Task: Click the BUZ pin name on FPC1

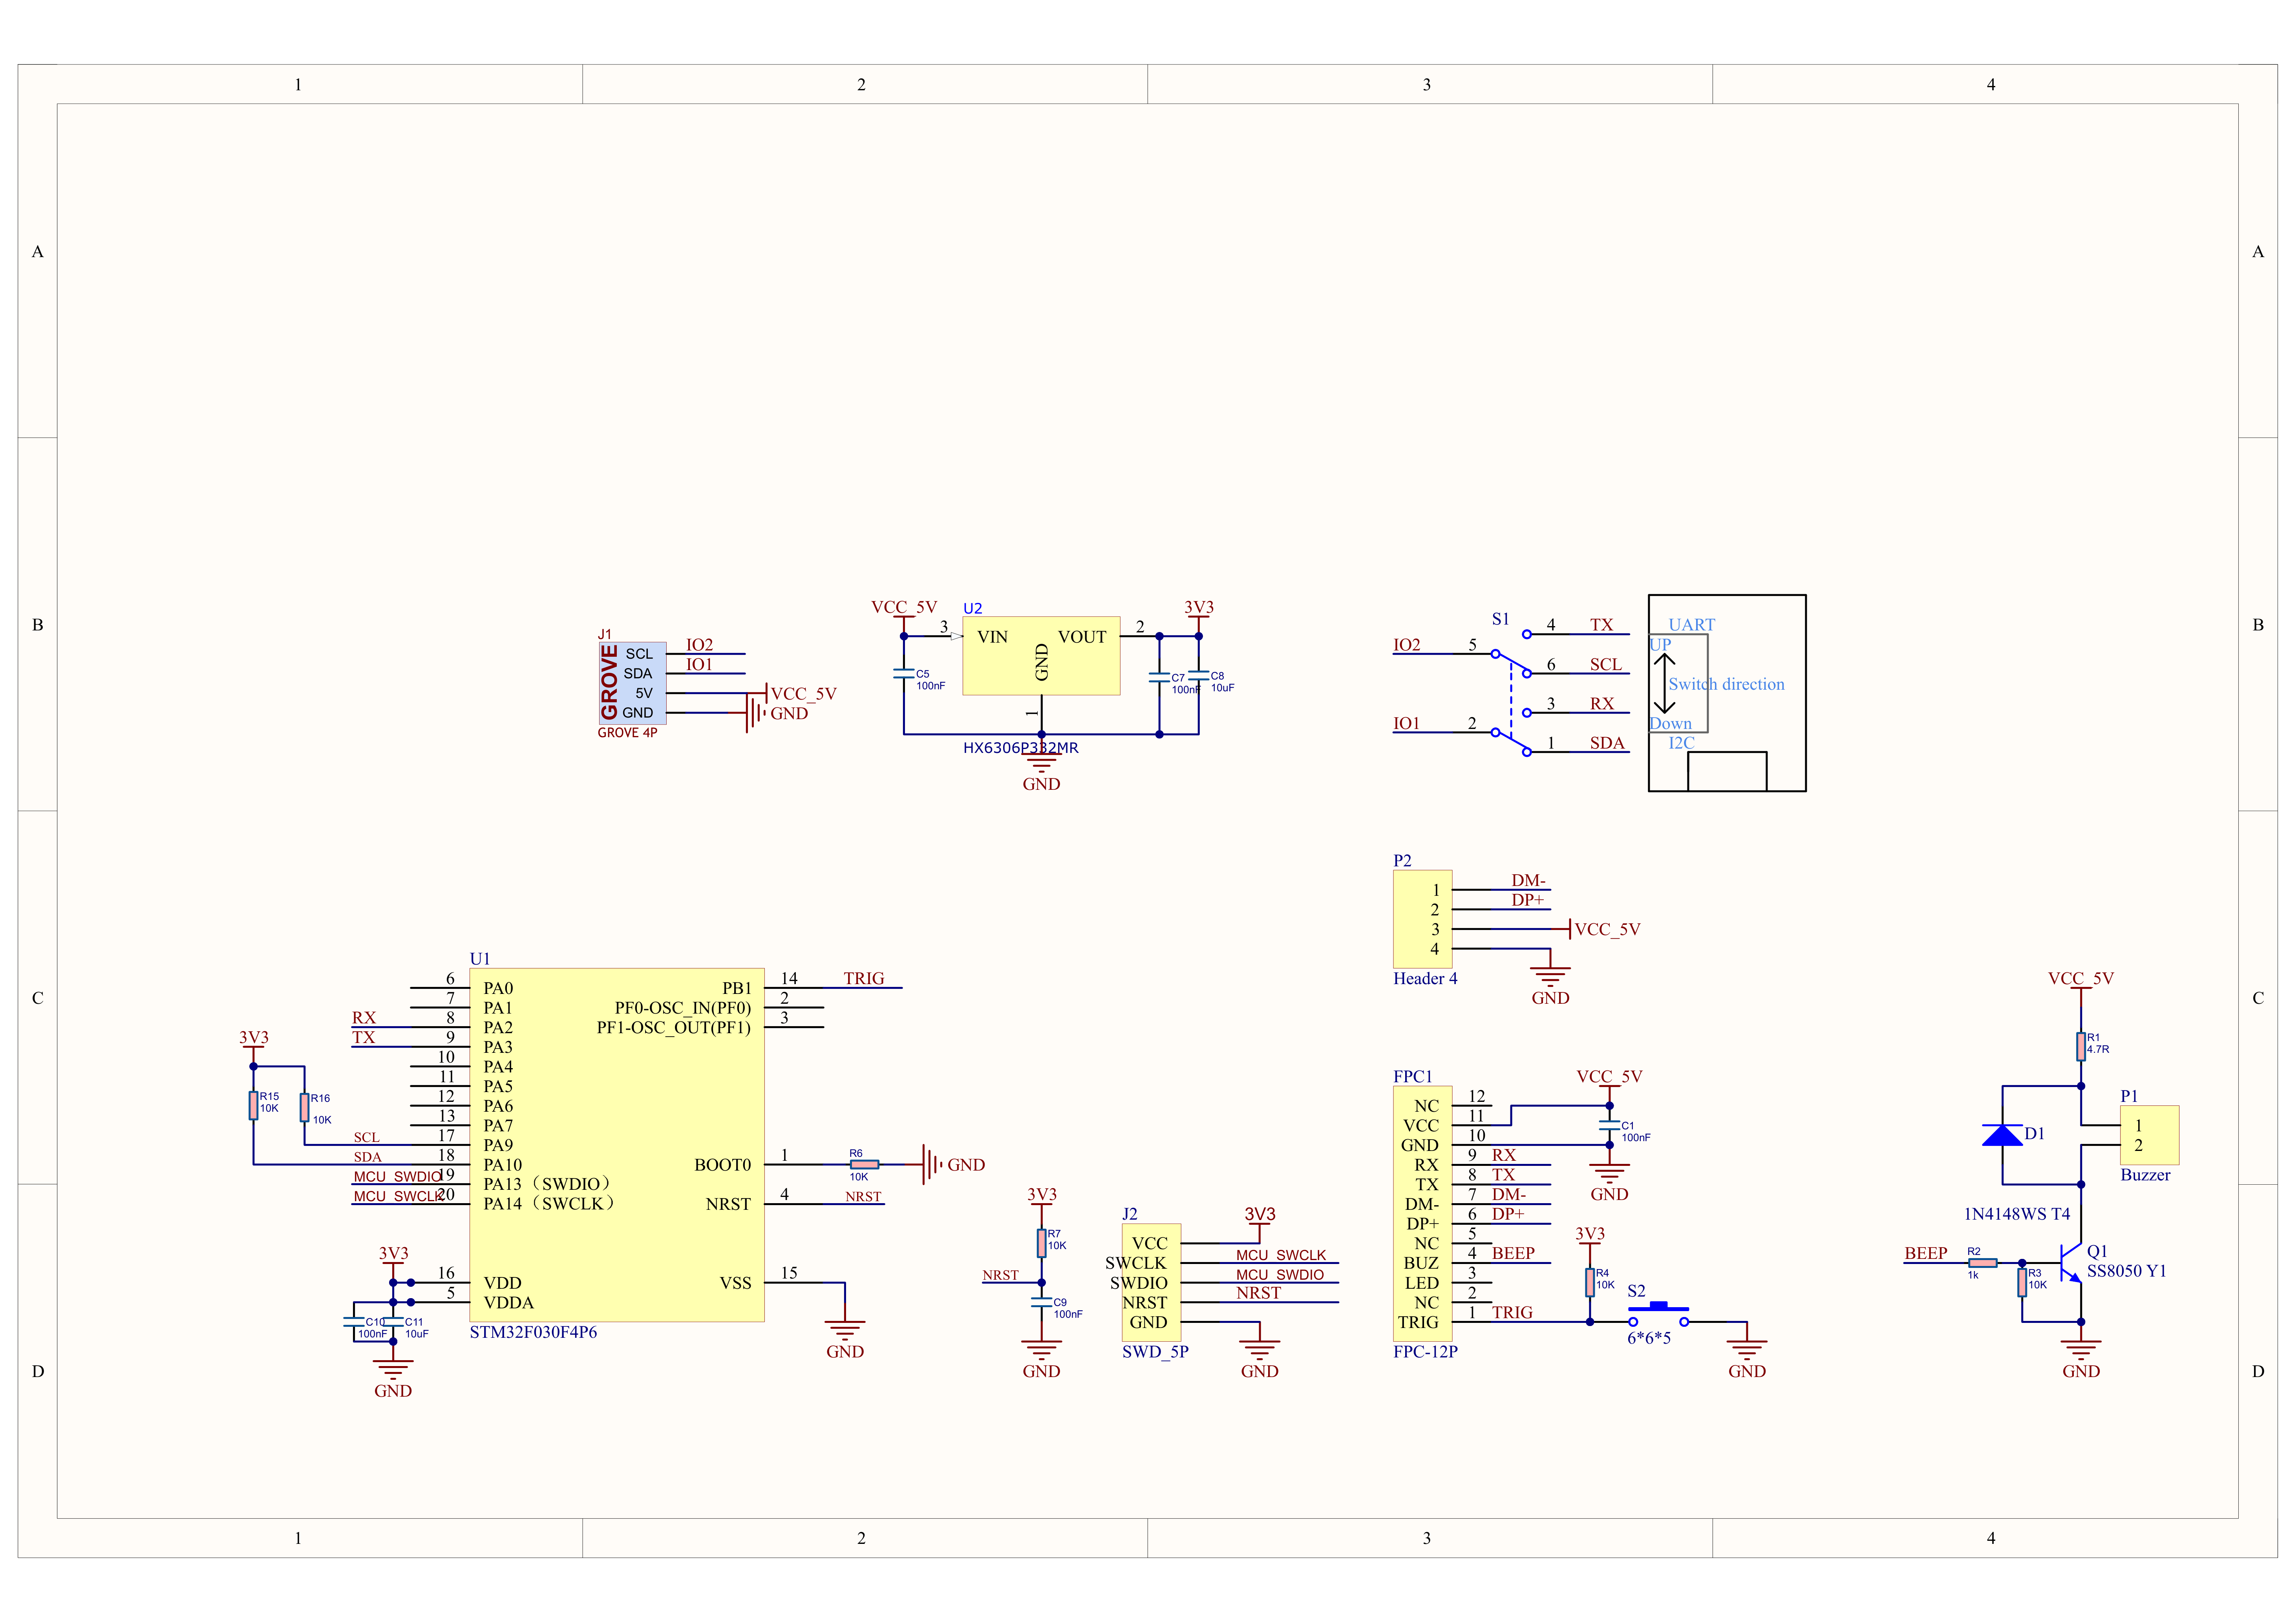Action: tap(1420, 1263)
